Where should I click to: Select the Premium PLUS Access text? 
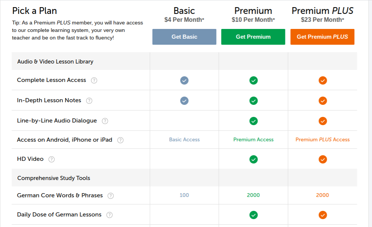(322, 139)
